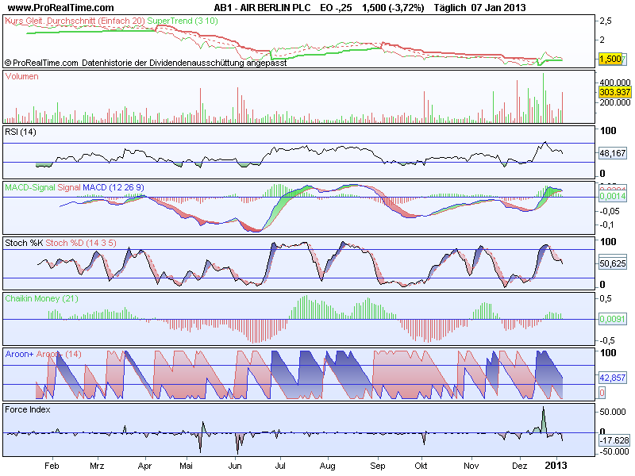
Task: Click the Aug month axis label
Action: coord(328,466)
